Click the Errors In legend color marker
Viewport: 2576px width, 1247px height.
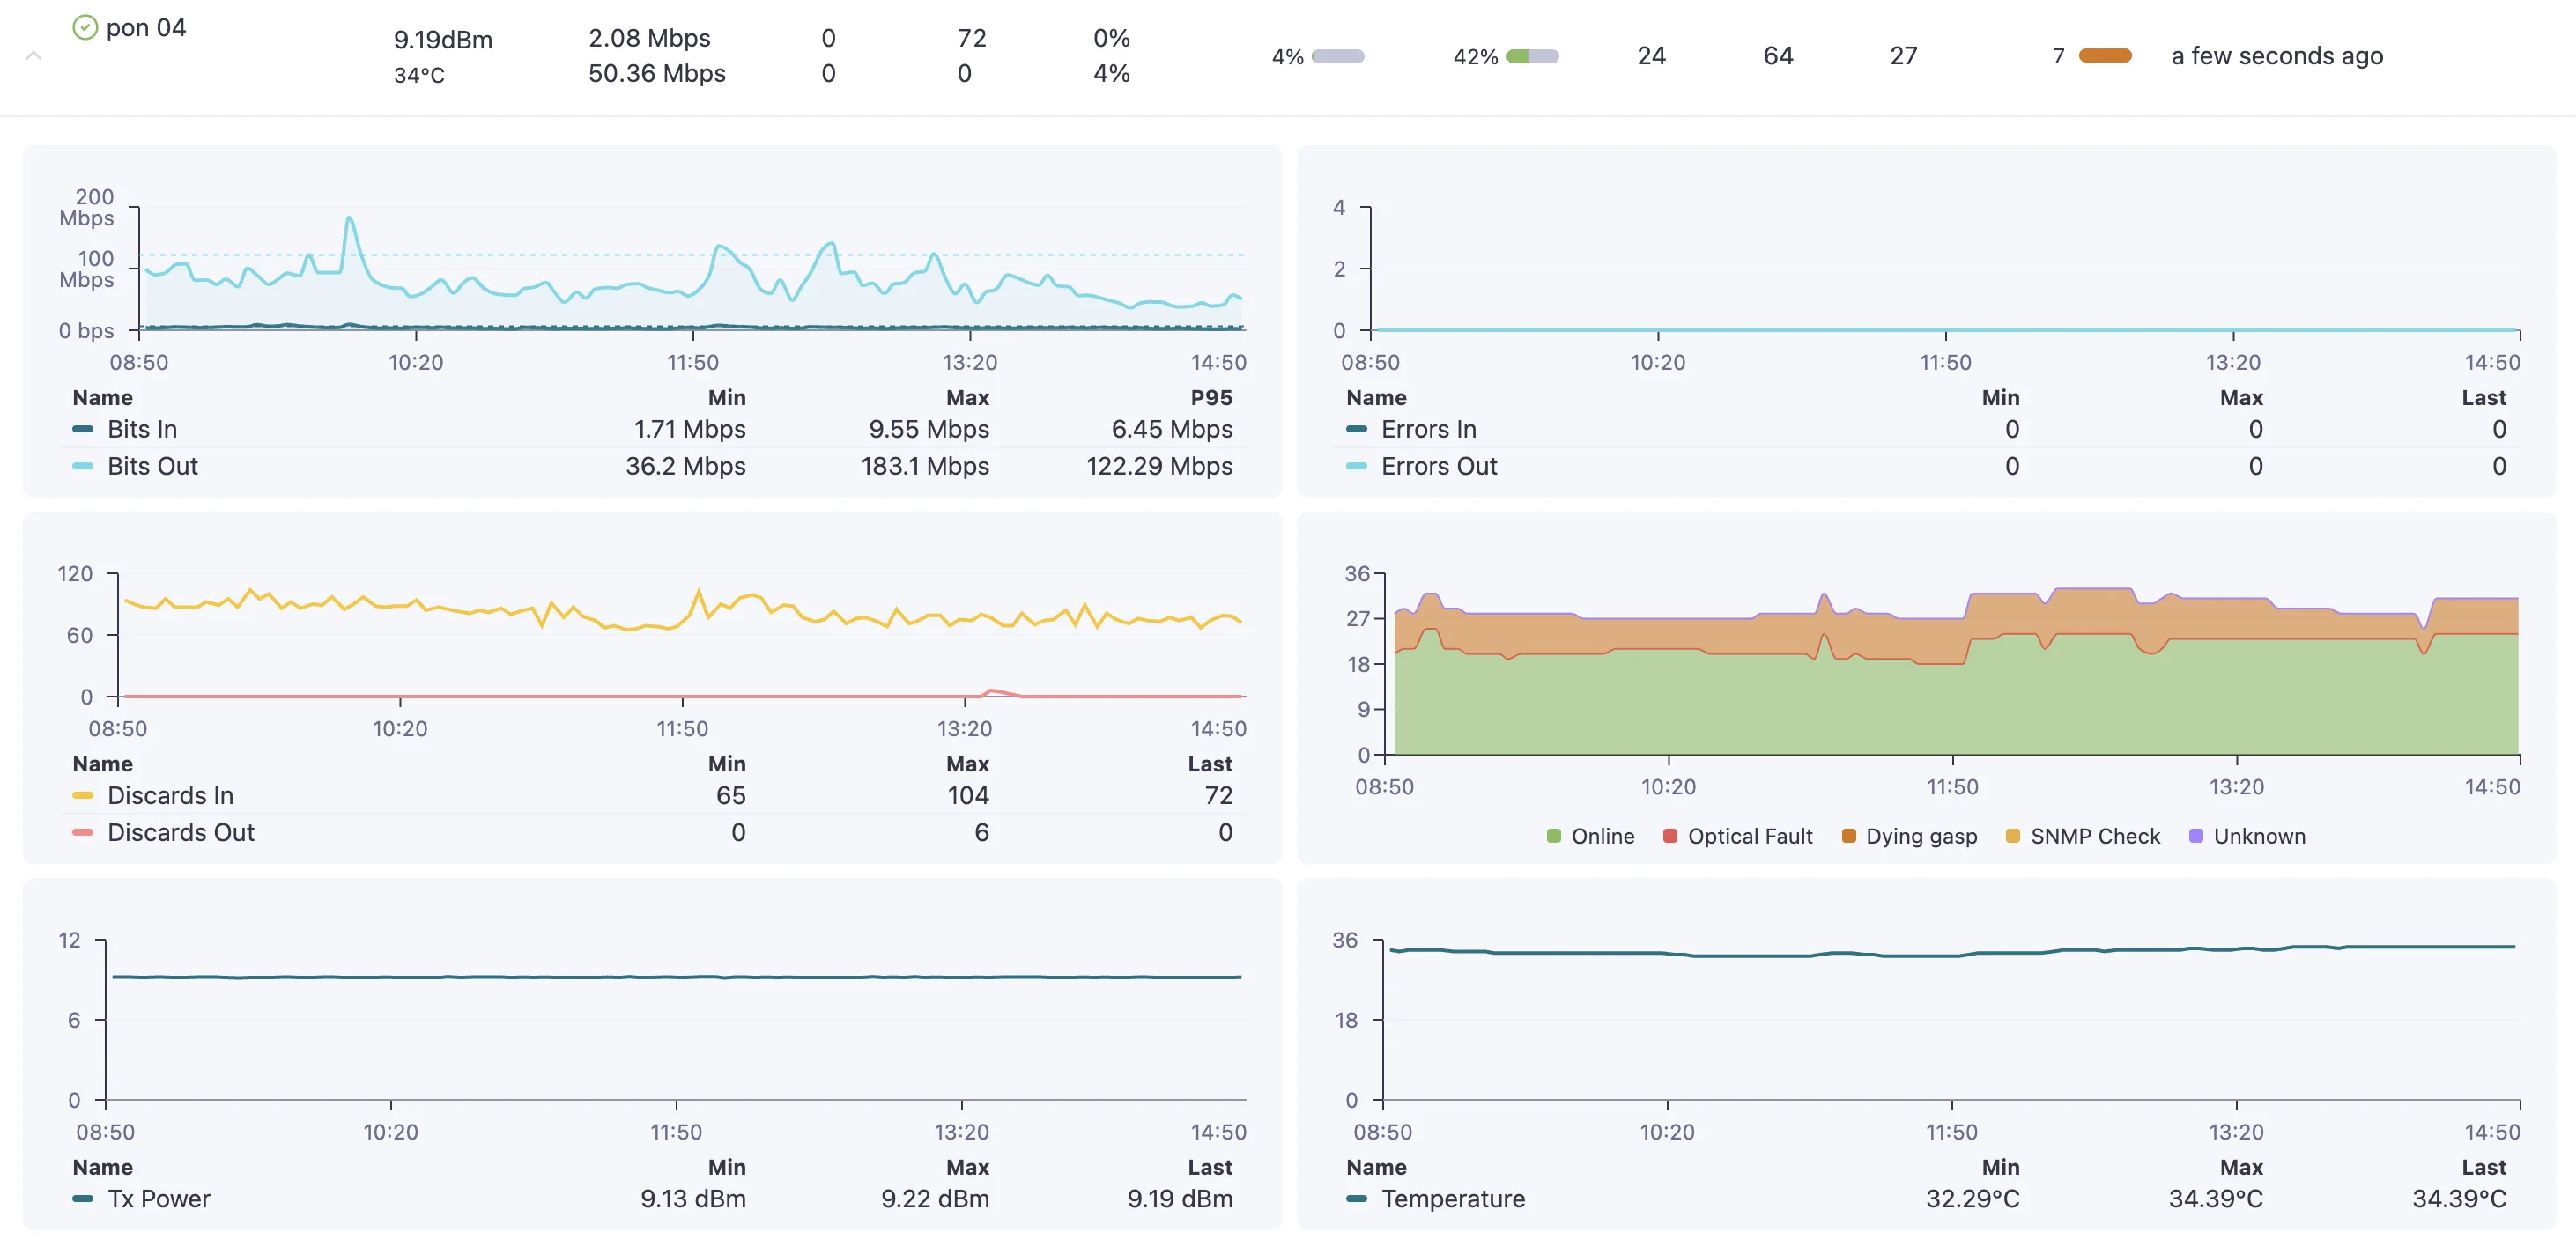coord(1357,429)
